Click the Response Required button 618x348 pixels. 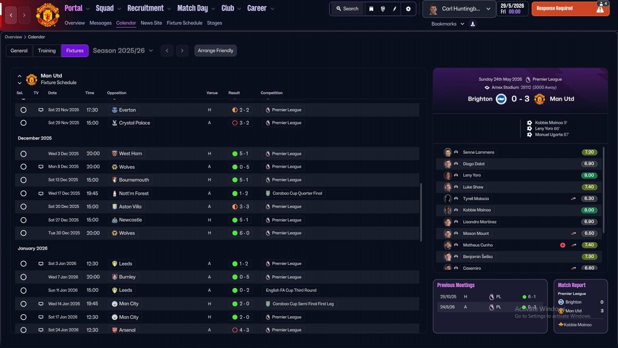click(x=570, y=9)
